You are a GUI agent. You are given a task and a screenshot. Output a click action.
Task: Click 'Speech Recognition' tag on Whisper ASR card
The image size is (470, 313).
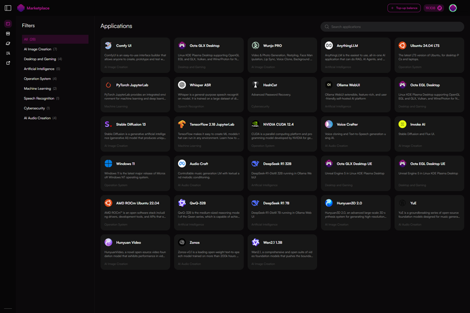tap(190, 106)
